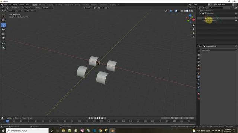
Task: Open the Object Mode dropdown
Action: (8, 11)
